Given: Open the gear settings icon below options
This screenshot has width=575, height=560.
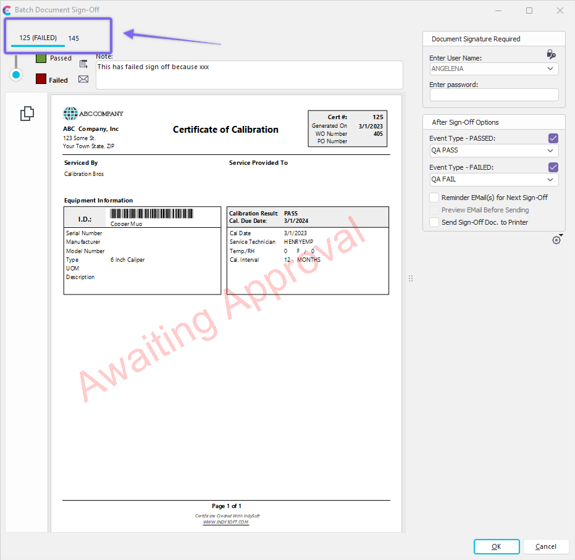Looking at the screenshot, I should point(556,240).
